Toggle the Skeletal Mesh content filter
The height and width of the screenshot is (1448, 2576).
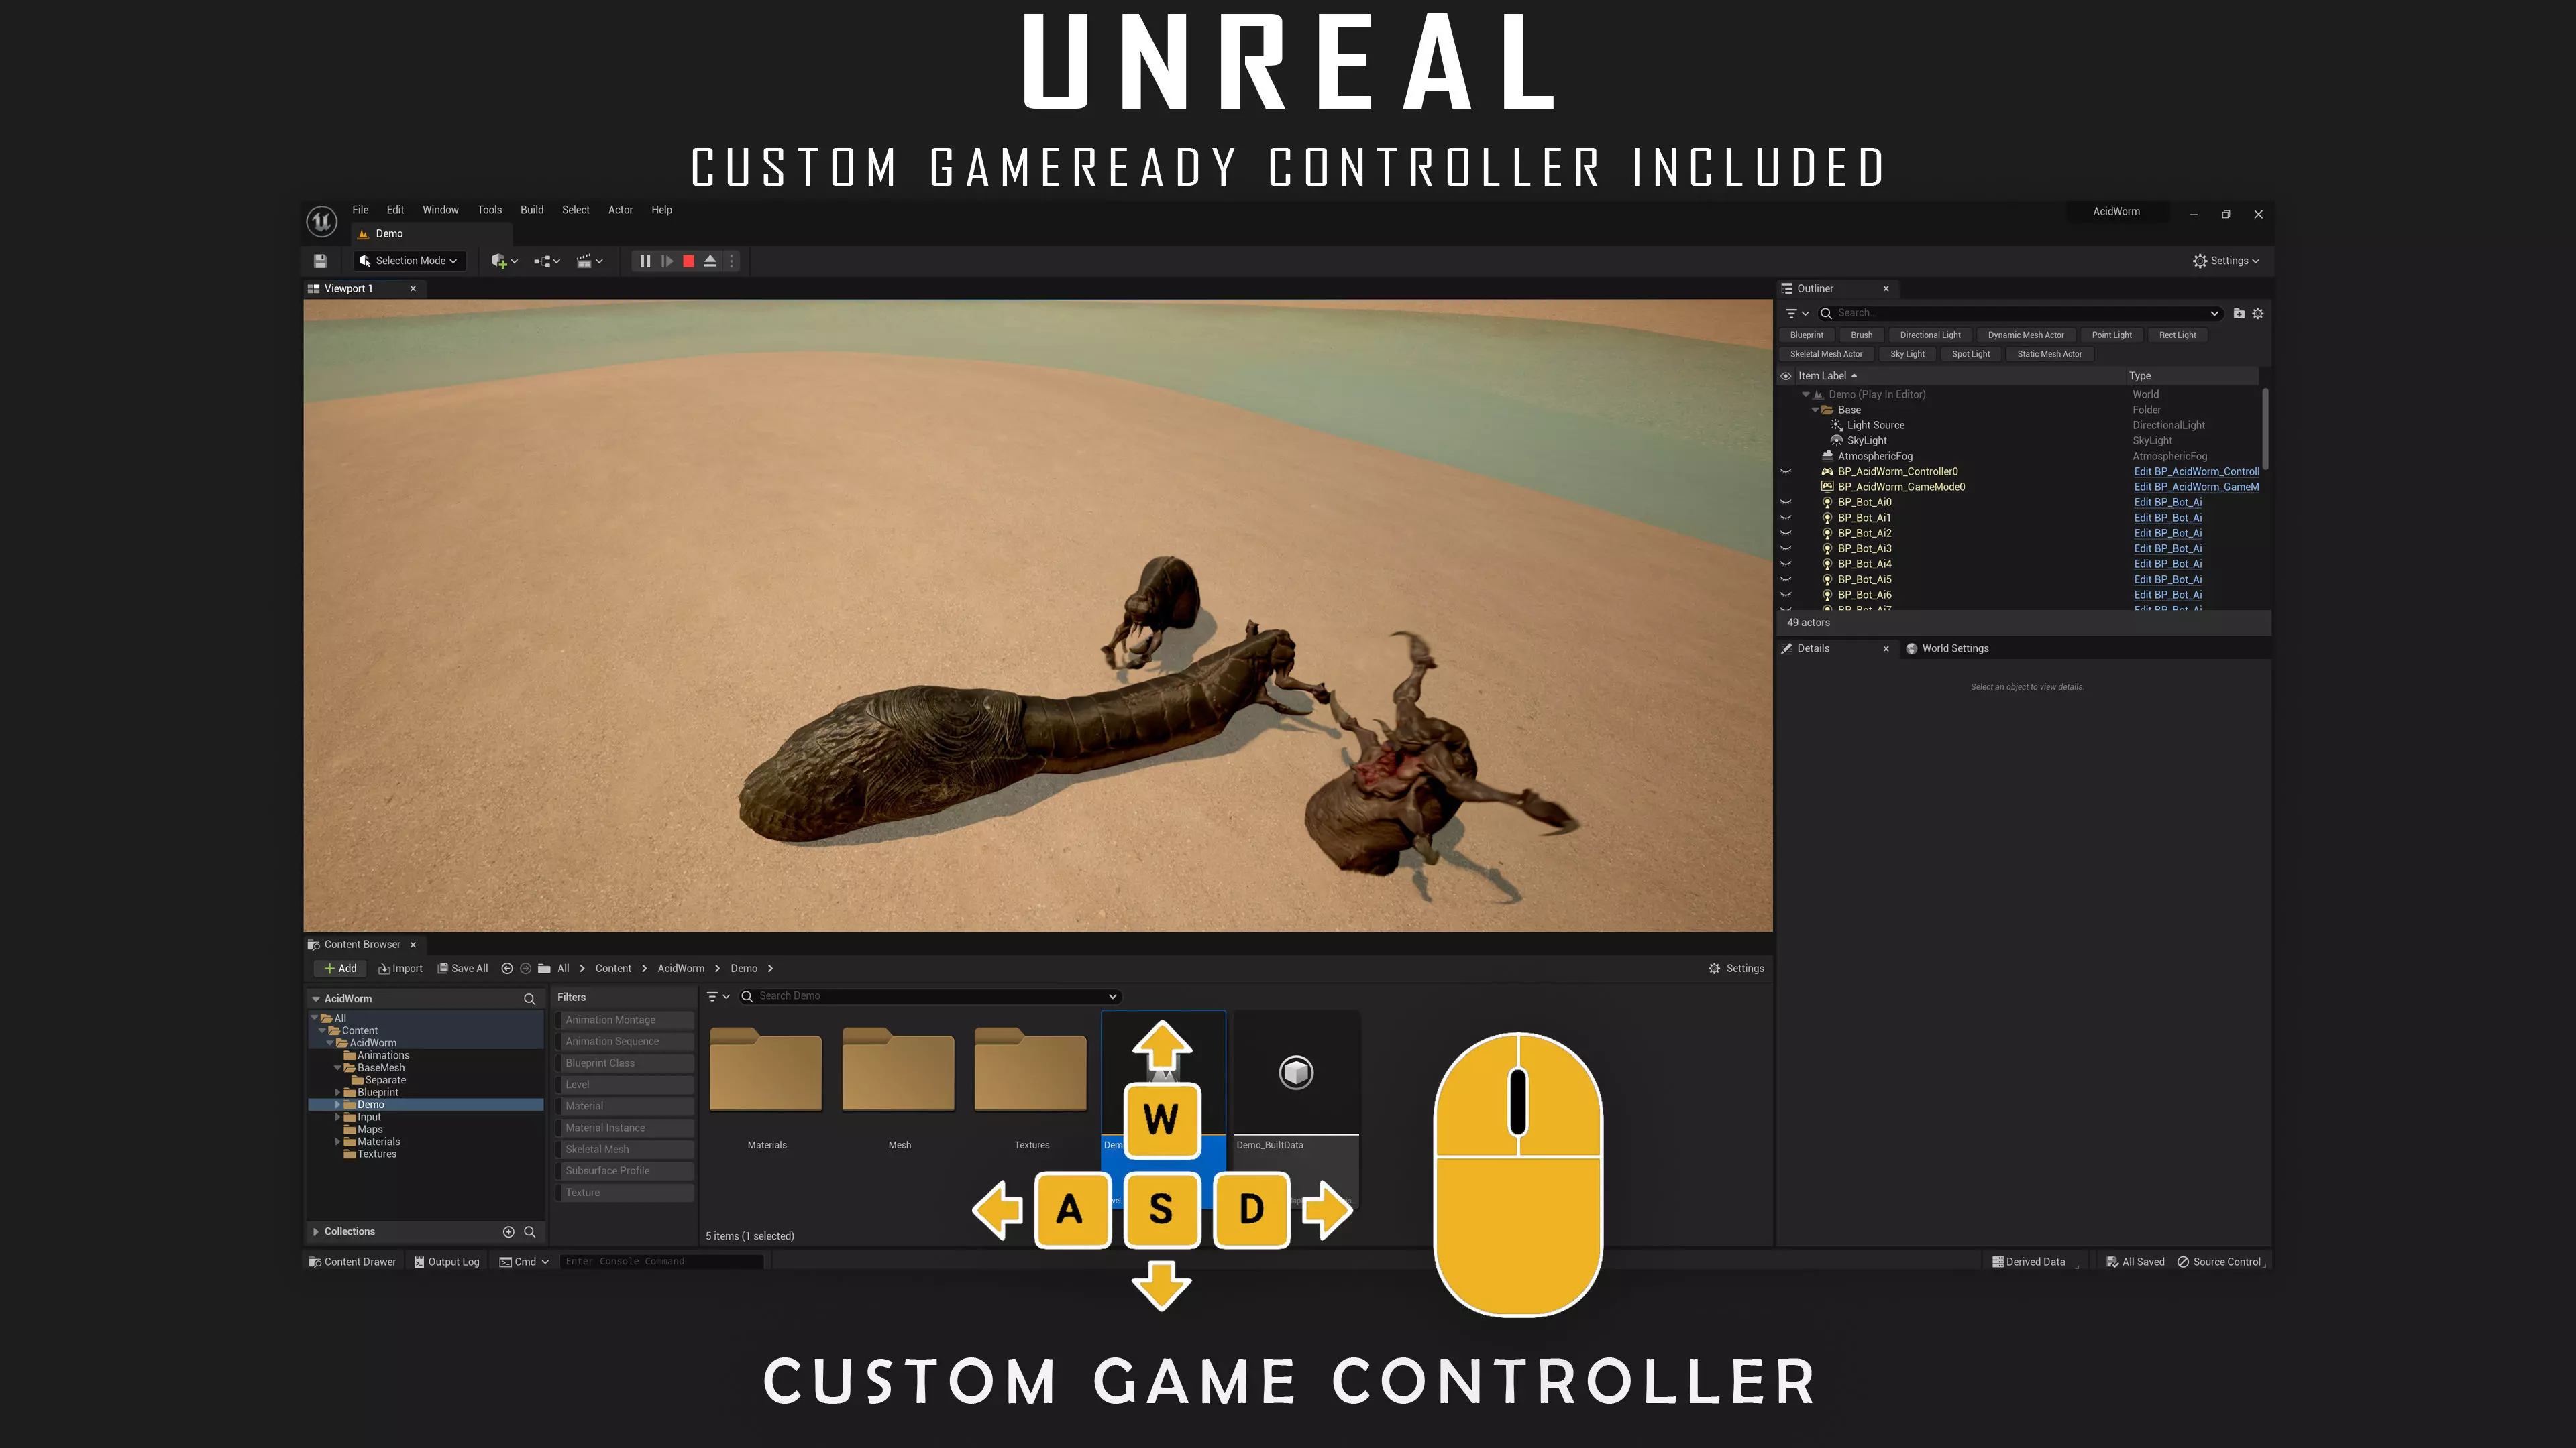click(x=624, y=1149)
